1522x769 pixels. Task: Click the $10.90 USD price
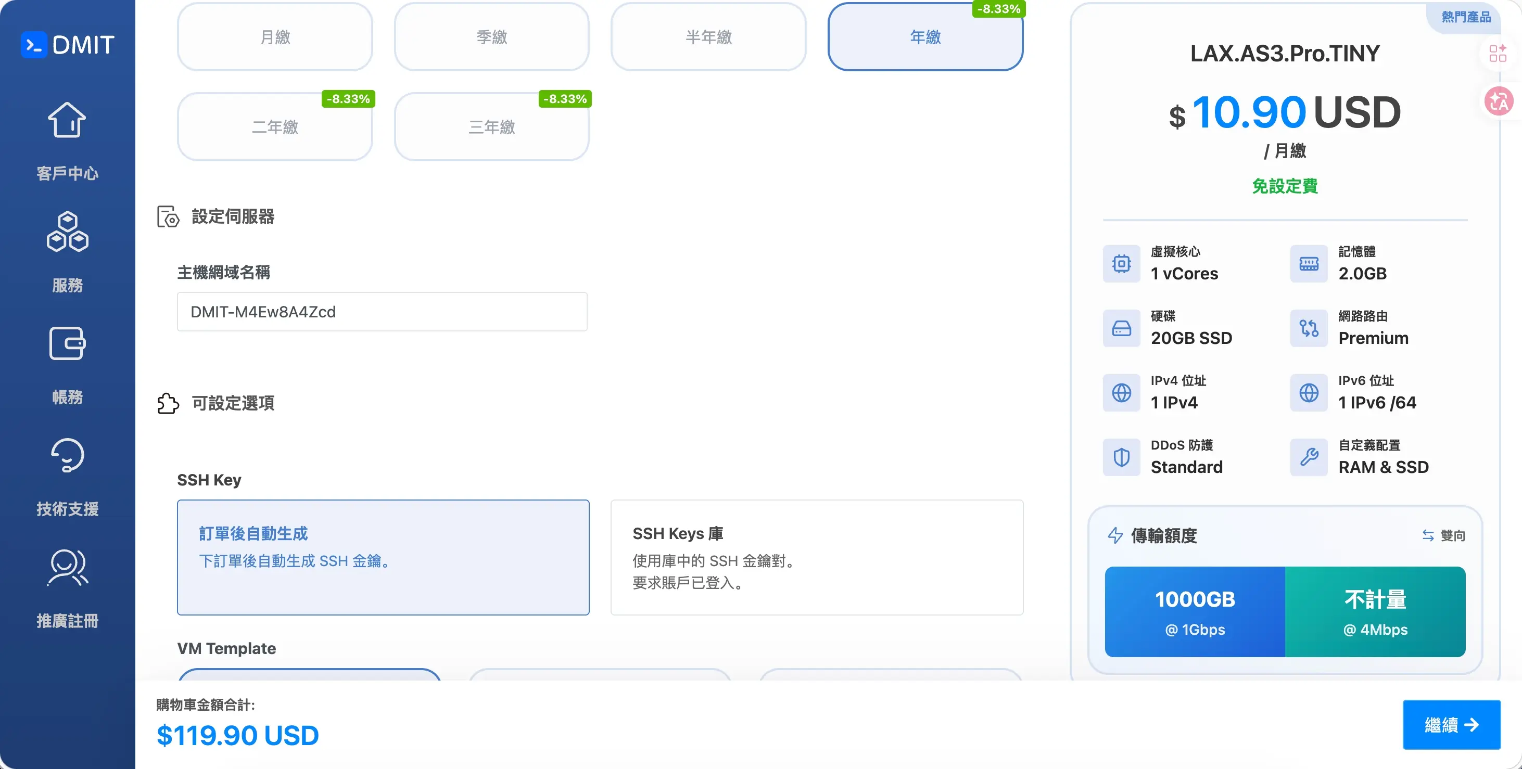(1285, 112)
